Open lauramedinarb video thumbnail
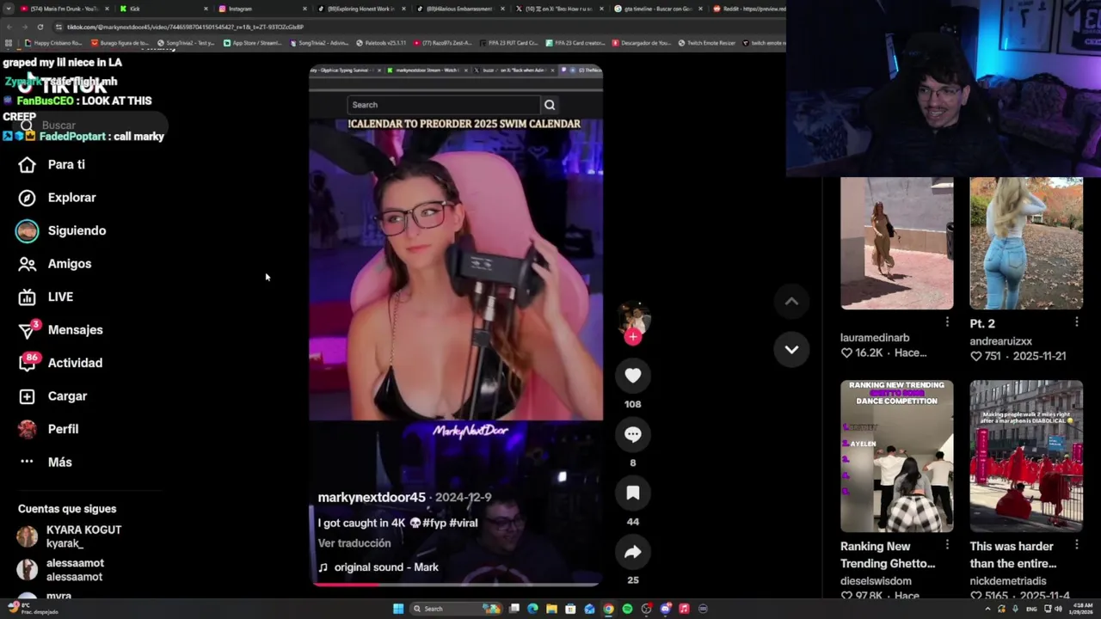 coord(897,243)
